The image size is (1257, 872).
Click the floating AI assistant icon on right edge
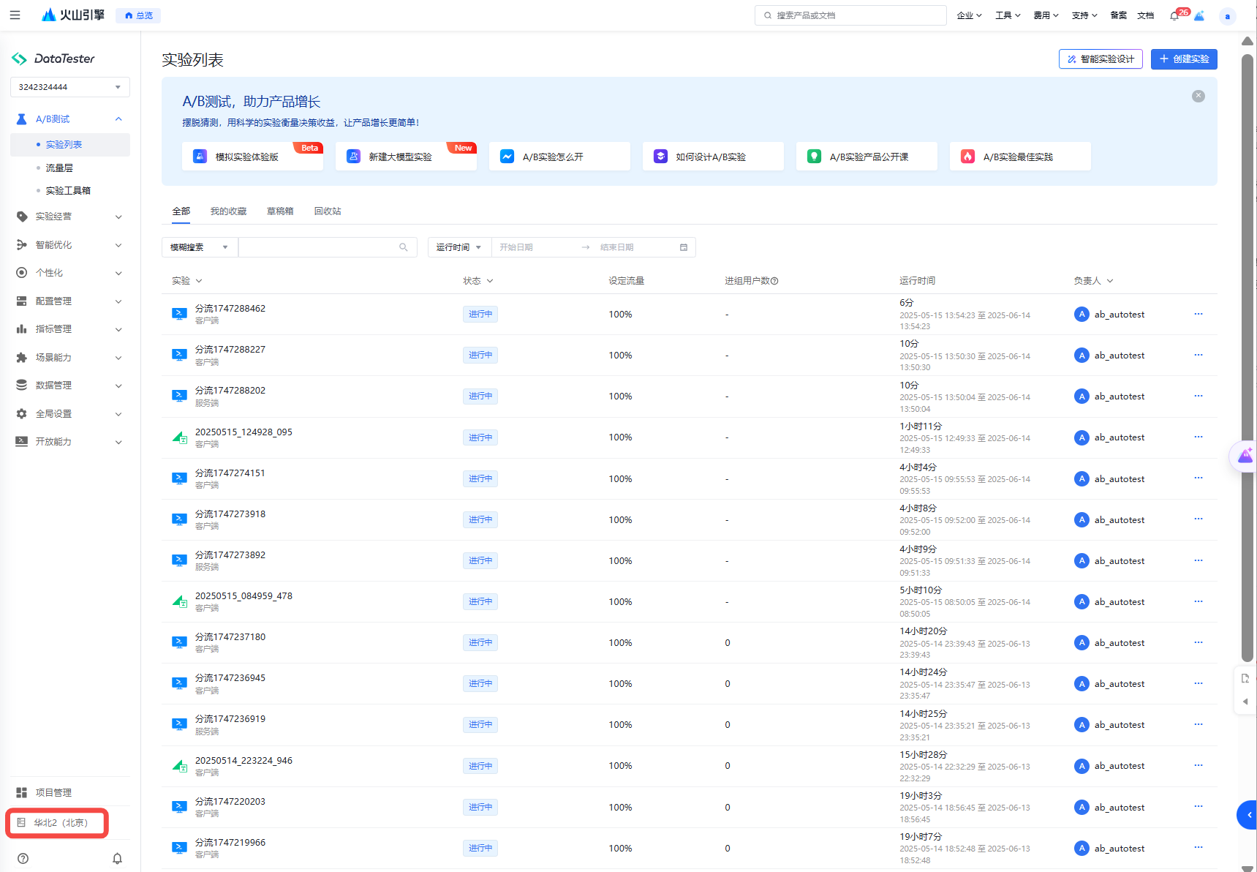point(1245,456)
